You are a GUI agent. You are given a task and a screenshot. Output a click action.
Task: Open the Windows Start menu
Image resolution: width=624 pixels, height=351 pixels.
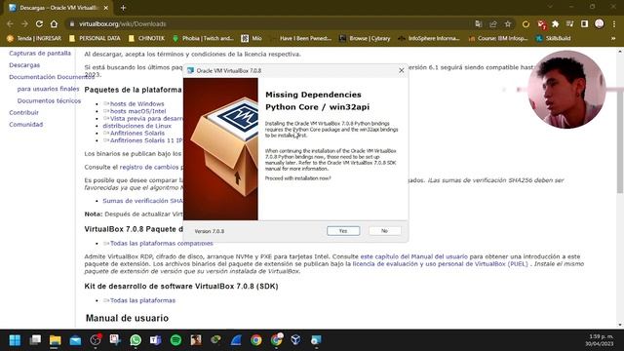point(15,340)
